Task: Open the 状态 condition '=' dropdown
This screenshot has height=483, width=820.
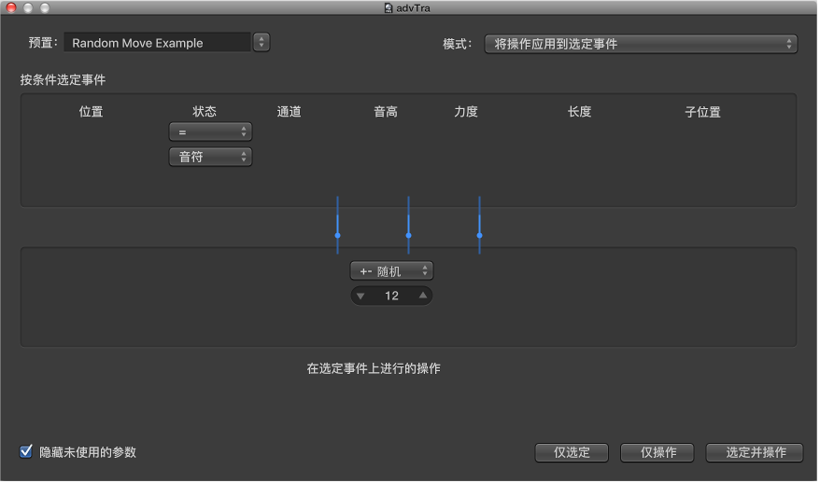Action: (210, 131)
